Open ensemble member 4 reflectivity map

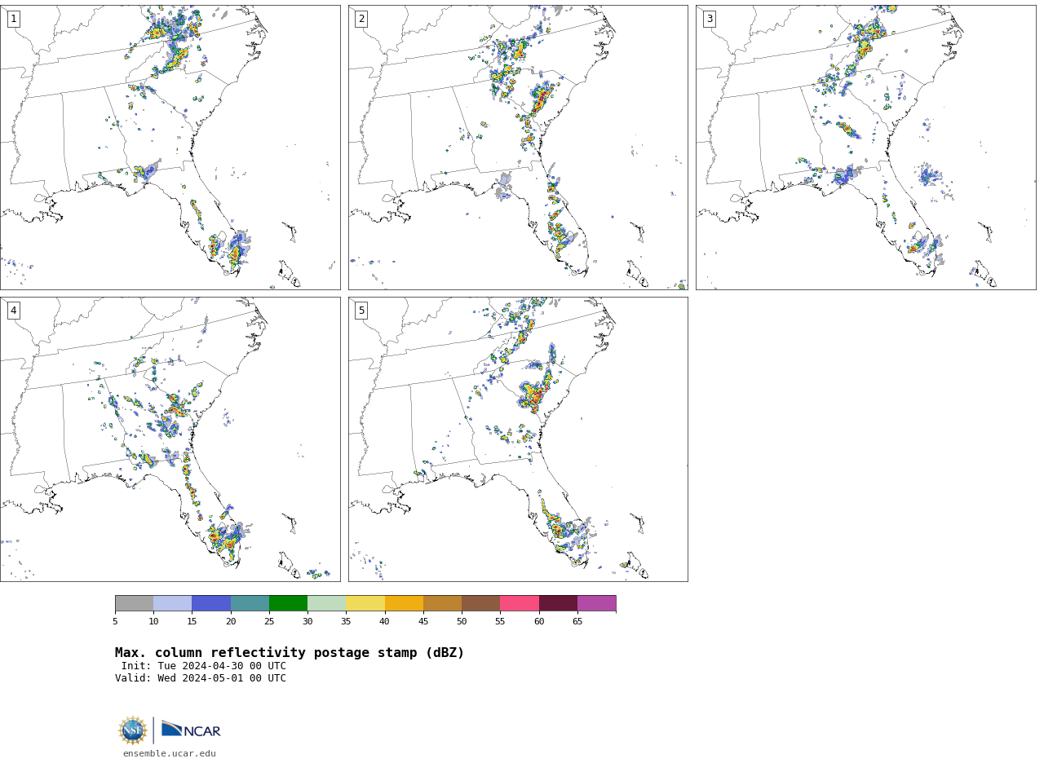tap(170, 439)
